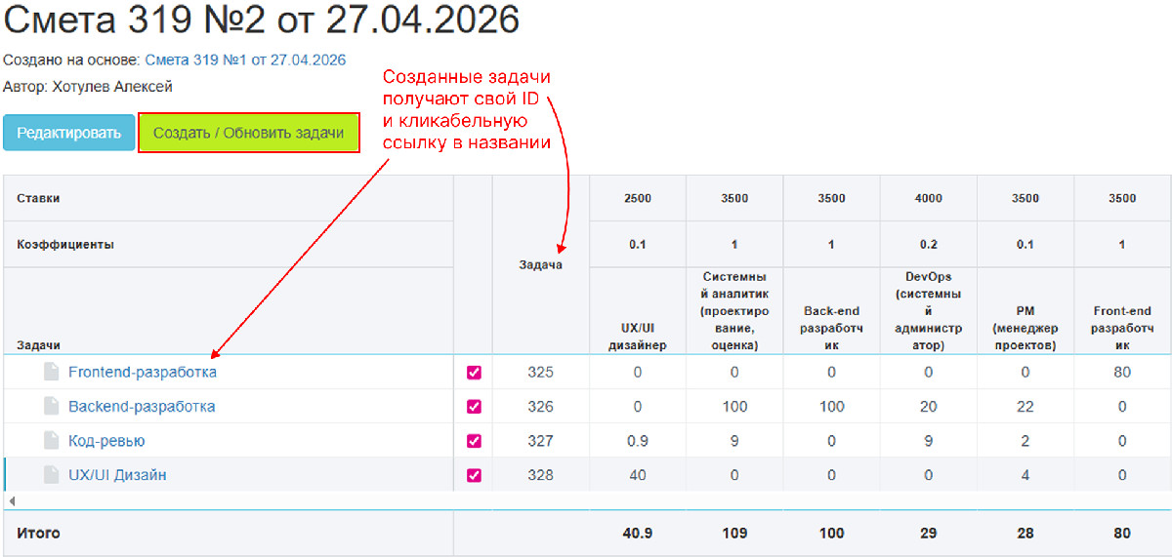1172x557 pixels.
Task: Click the document icon beside UX/UI Дизайн
Action: 51,475
